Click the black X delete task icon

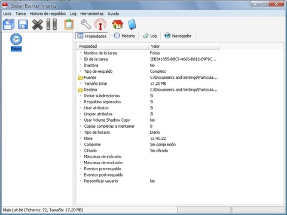click(38, 24)
